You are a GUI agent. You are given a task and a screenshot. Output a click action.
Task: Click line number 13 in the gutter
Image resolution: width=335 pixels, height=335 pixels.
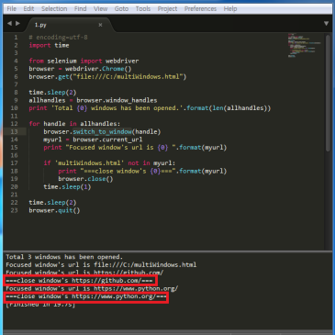click(x=14, y=131)
